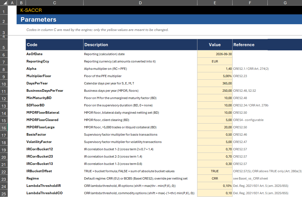
Task: Select row 16 header
Action: [4, 128]
